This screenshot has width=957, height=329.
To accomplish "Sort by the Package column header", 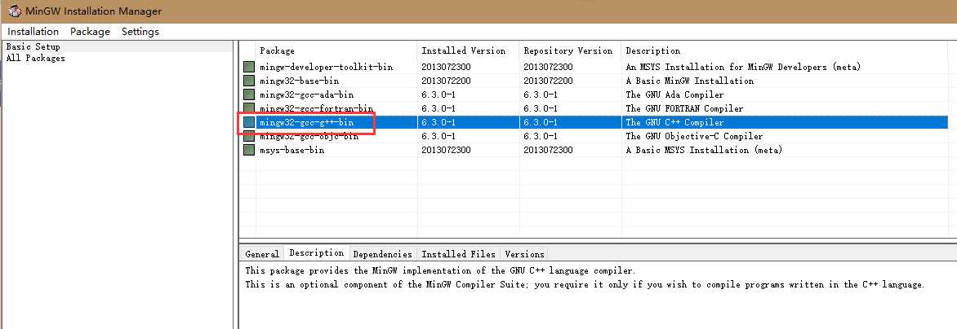I will (x=337, y=51).
